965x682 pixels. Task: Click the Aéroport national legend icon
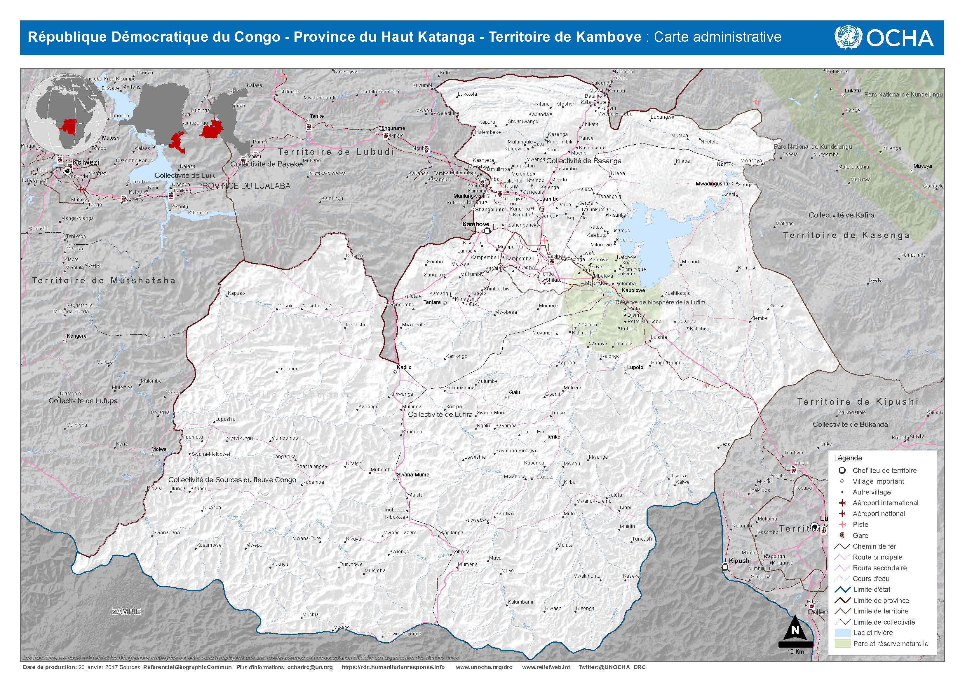[842, 514]
